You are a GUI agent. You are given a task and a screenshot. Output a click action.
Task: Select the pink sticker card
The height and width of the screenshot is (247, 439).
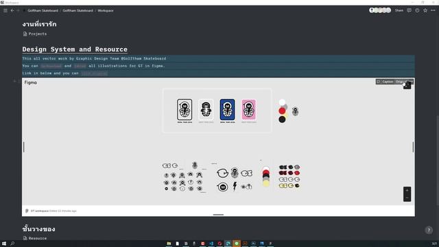(248, 109)
